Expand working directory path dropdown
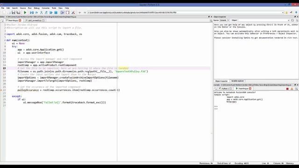Image resolution: width=299 pixels, height=168 pixels. click(x=283, y=13)
